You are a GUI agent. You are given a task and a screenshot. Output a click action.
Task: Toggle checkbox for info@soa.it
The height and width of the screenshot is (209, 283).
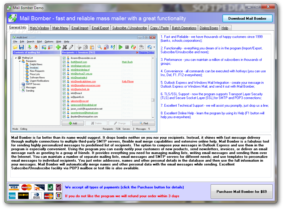click(64, 93)
